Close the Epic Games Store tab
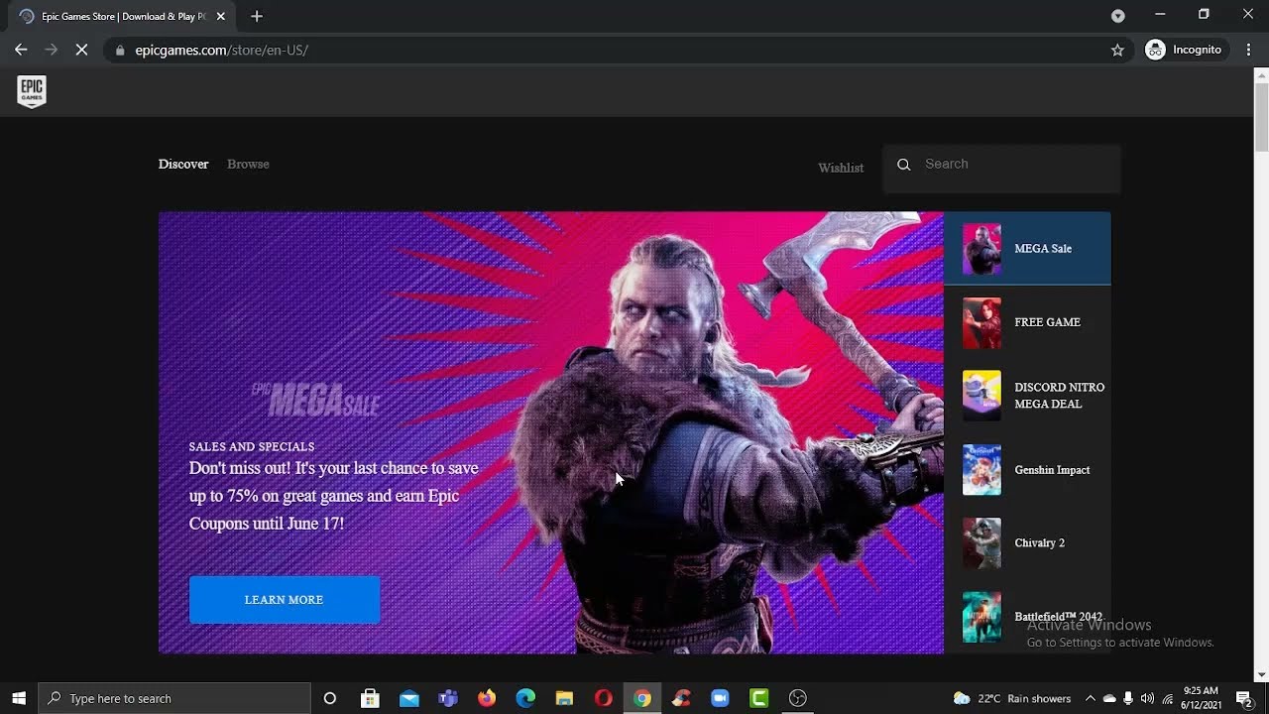The image size is (1269, 714). coord(221,16)
